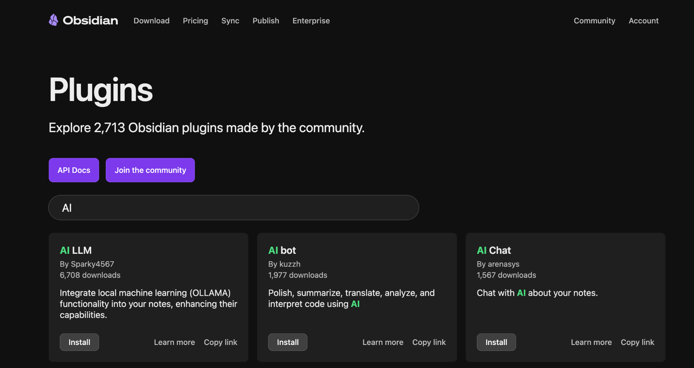Screen dimensions: 694x368
Task: Copy link for AI Chat plugin
Action: click(x=637, y=342)
